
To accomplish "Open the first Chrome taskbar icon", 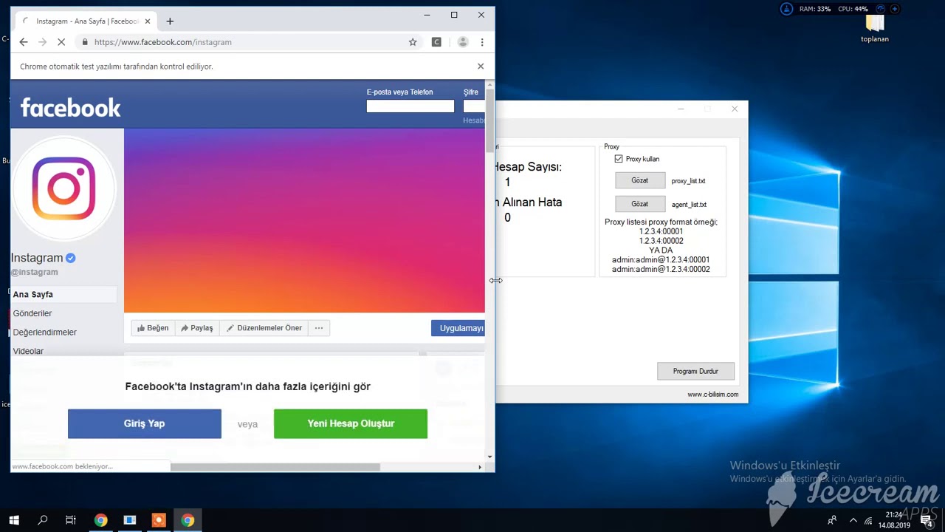I will pyautogui.click(x=100, y=520).
